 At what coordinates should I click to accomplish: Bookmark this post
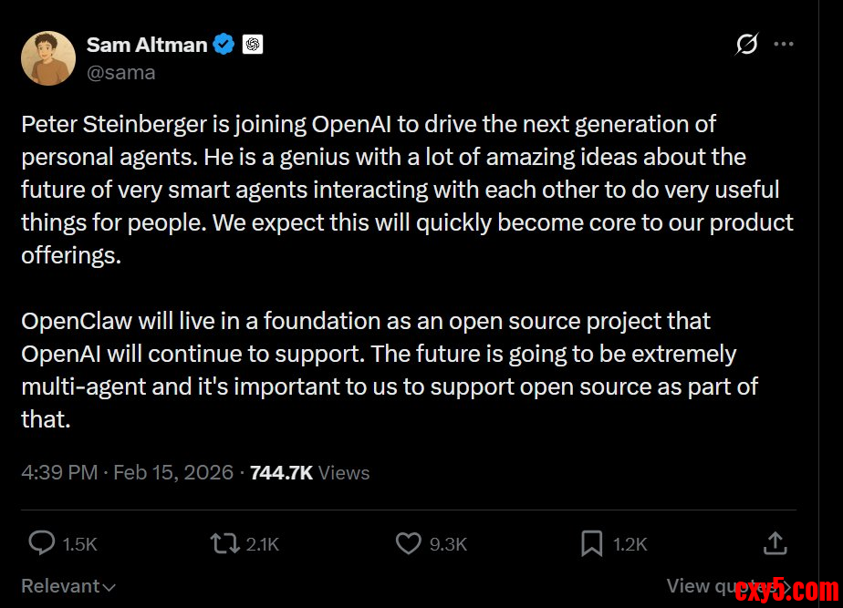[x=591, y=544]
